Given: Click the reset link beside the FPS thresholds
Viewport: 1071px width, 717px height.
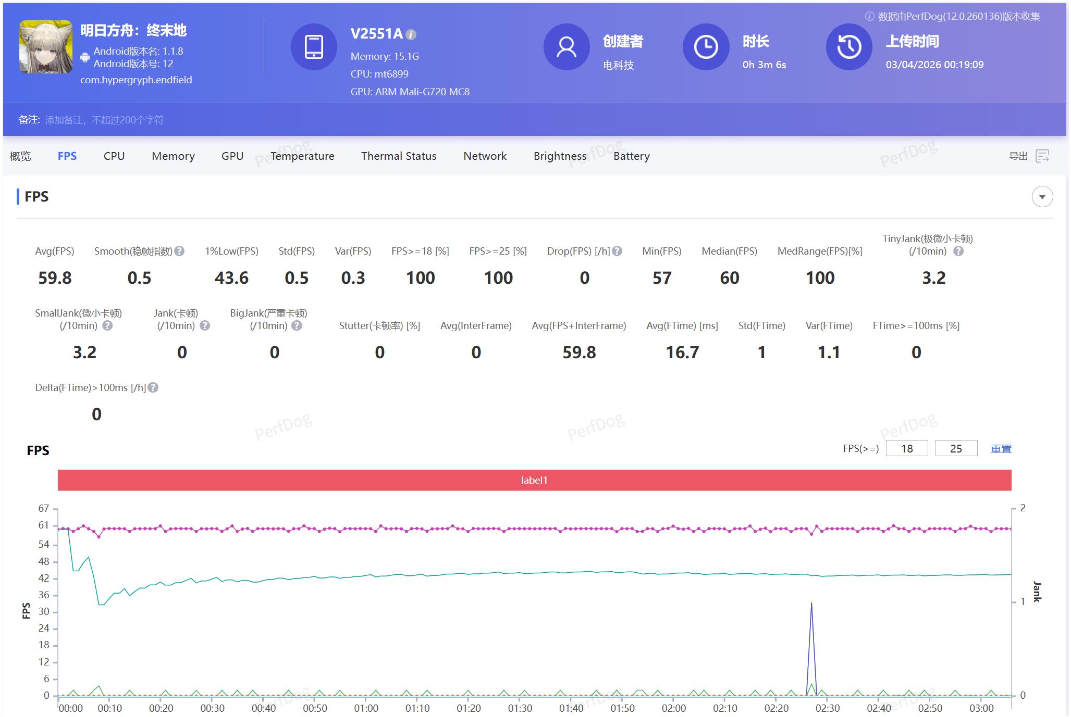Looking at the screenshot, I should (1001, 449).
